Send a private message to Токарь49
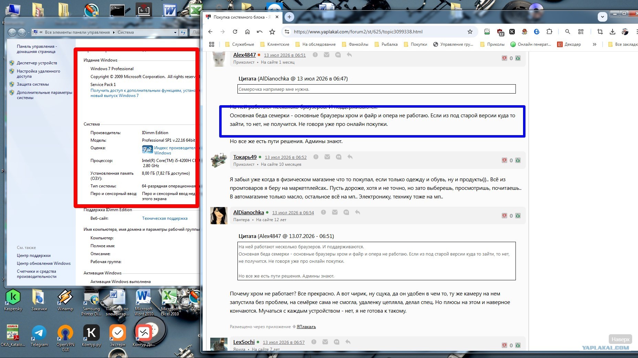This screenshot has width=638, height=358. point(327,157)
